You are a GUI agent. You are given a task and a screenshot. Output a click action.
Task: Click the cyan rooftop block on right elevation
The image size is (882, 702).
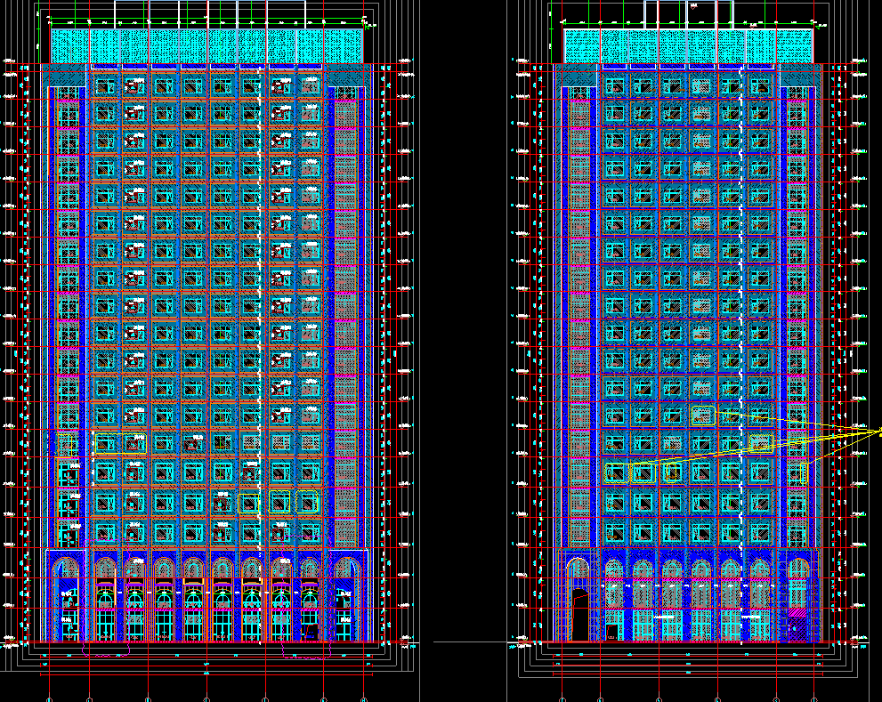point(688,46)
